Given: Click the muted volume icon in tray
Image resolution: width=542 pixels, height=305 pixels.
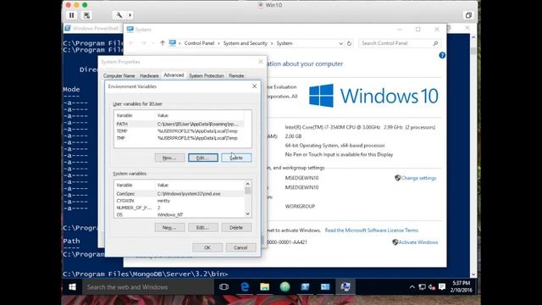Looking at the screenshot, I should click(432, 287).
